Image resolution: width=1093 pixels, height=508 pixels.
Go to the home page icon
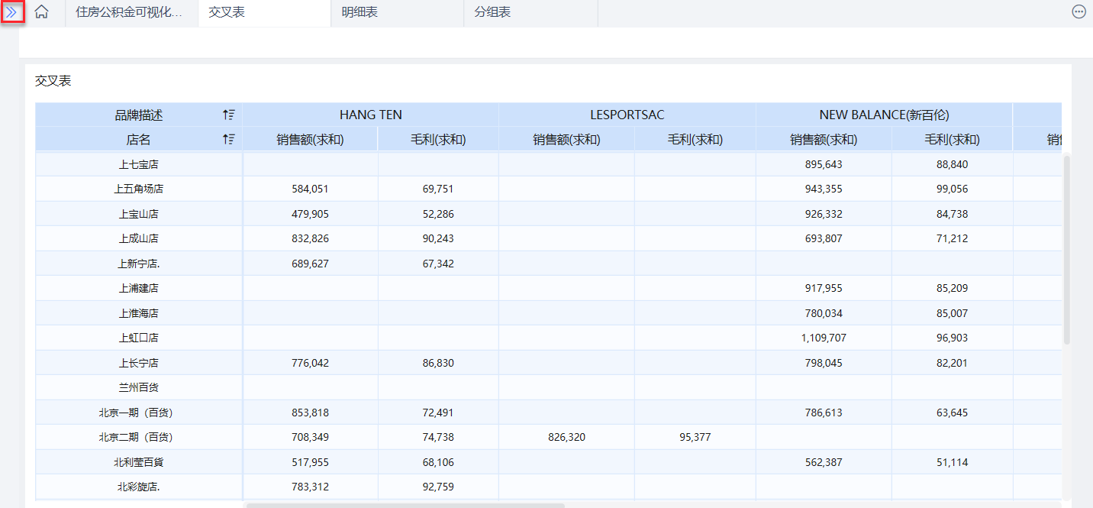point(42,12)
